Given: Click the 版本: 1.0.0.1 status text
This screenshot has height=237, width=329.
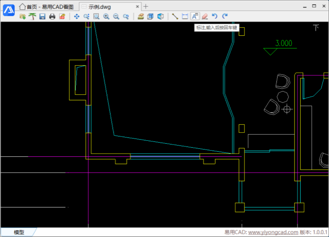Looking at the screenshot, I should click(313, 232).
